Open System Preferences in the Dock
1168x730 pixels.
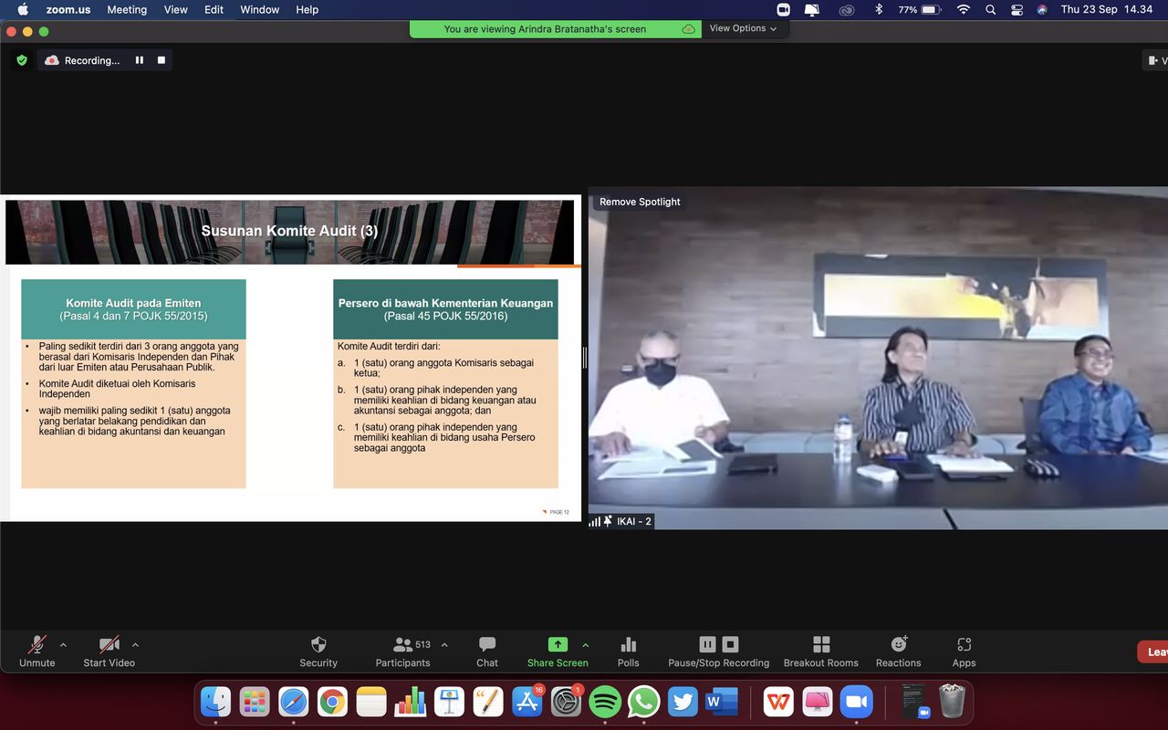point(567,701)
